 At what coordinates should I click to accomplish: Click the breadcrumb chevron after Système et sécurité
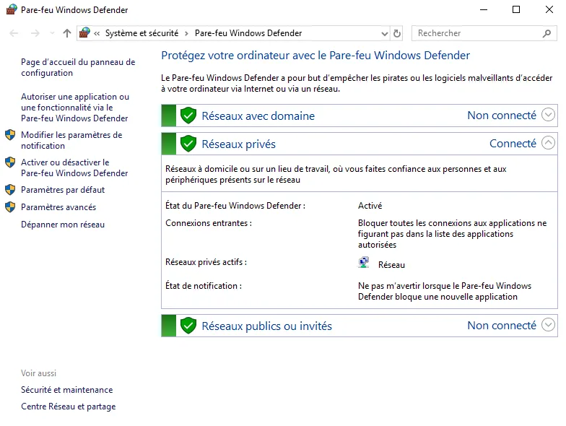[x=186, y=33]
